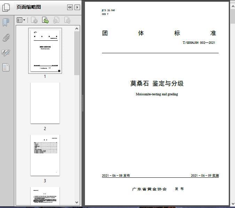Click the page number label 1
Image resolution: width=235 pixels, height=208 pixels.
pyautogui.click(x=45, y=77)
